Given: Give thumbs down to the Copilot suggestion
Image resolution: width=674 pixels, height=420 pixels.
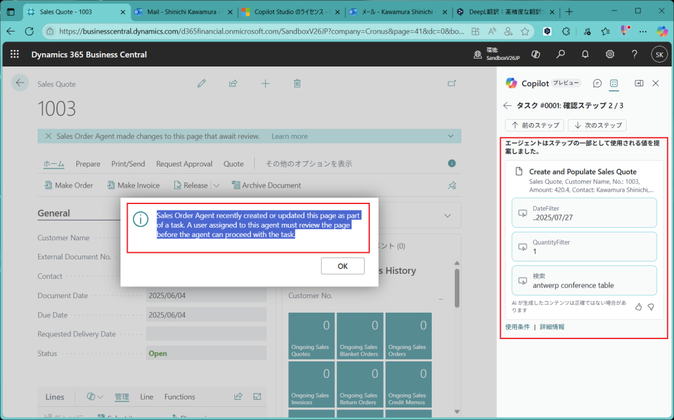Looking at the screenshot, I should tap(651, 307).
